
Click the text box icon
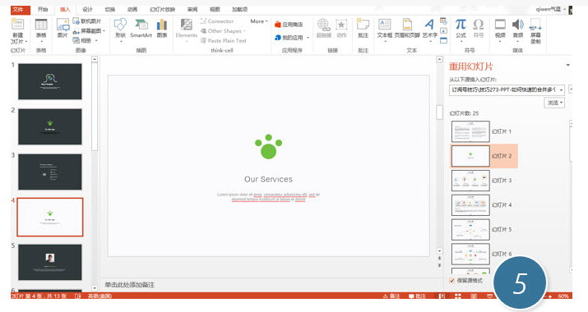384,29
